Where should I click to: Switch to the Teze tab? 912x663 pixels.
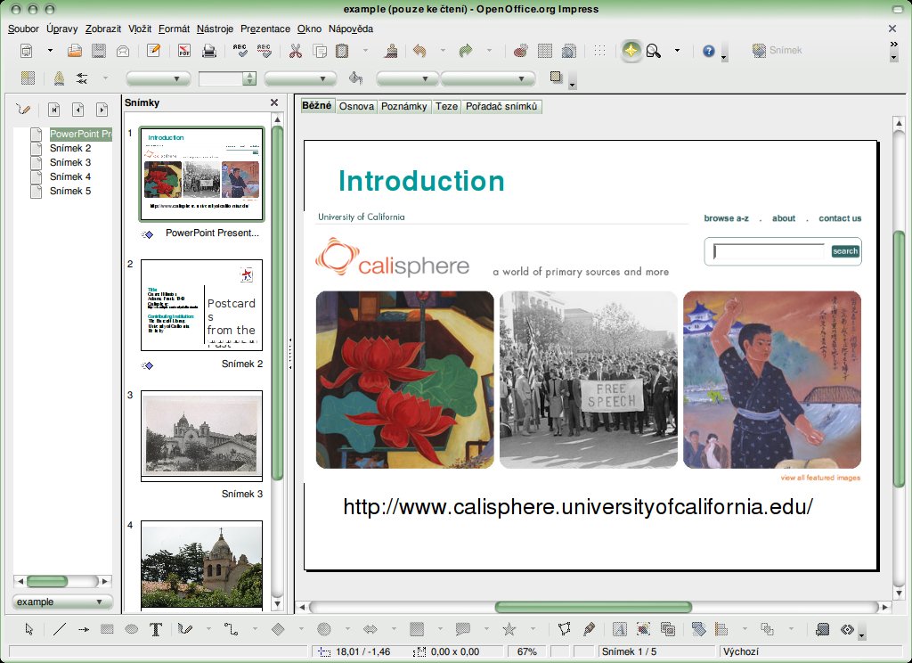pos(446,107)
